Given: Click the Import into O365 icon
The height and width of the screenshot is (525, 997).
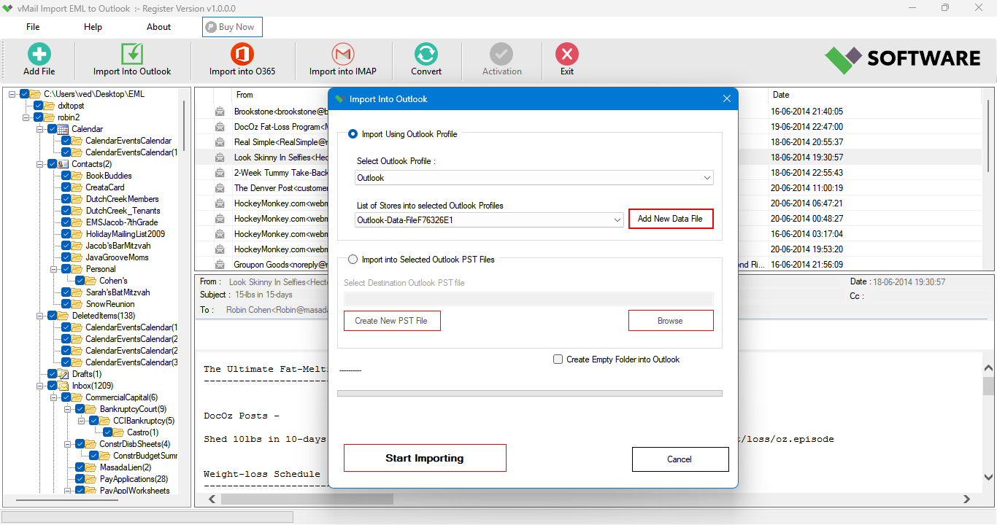Looking at the screenshot, I should [242, 55].
